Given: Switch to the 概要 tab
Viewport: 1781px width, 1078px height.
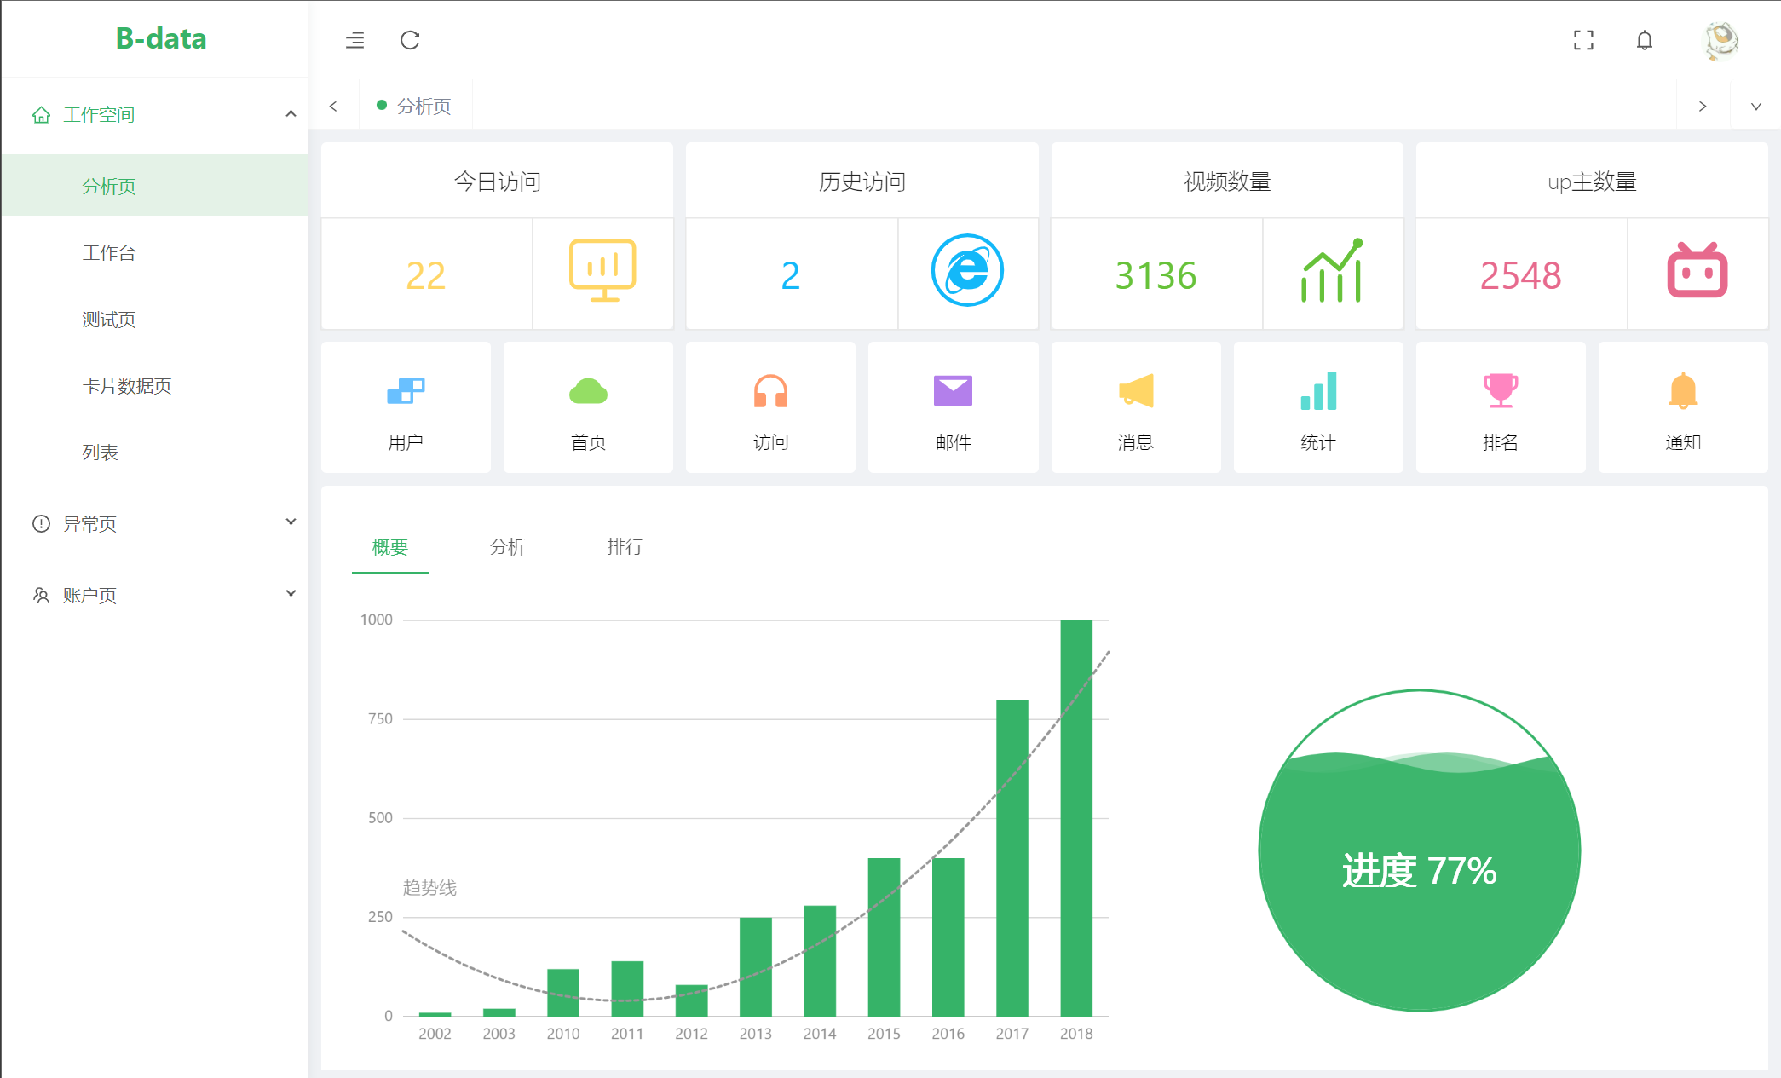Looking at the screenshot, I should pyautogui.click(x=390, y=547).
